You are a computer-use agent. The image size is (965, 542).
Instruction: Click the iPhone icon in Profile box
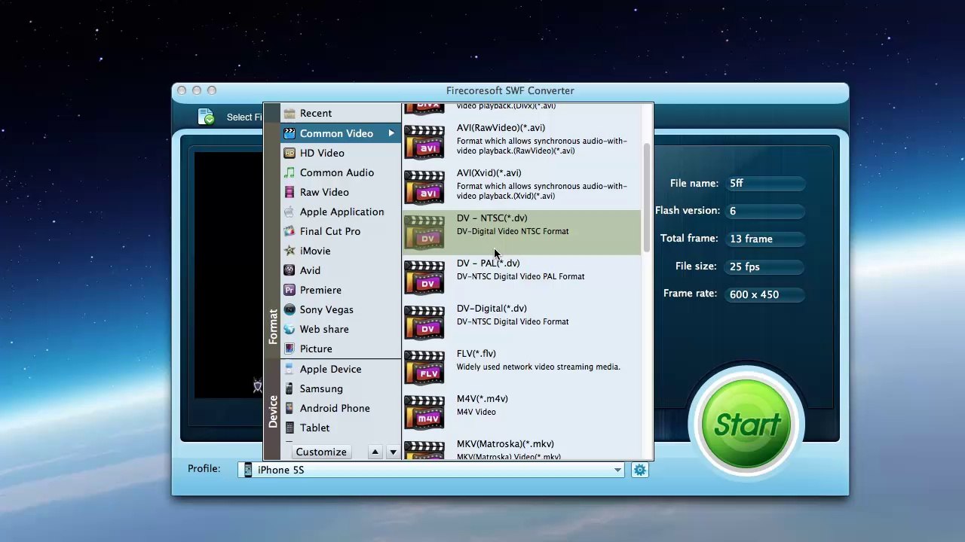click(x=248, y=470)
